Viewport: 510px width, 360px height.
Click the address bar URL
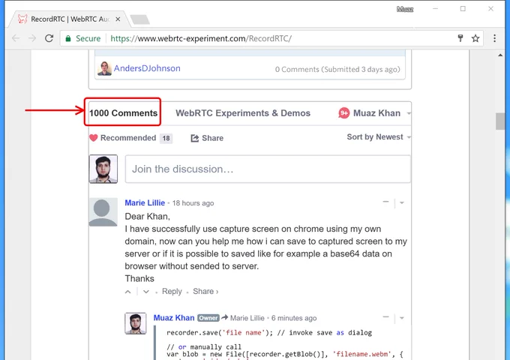[201, 38]
